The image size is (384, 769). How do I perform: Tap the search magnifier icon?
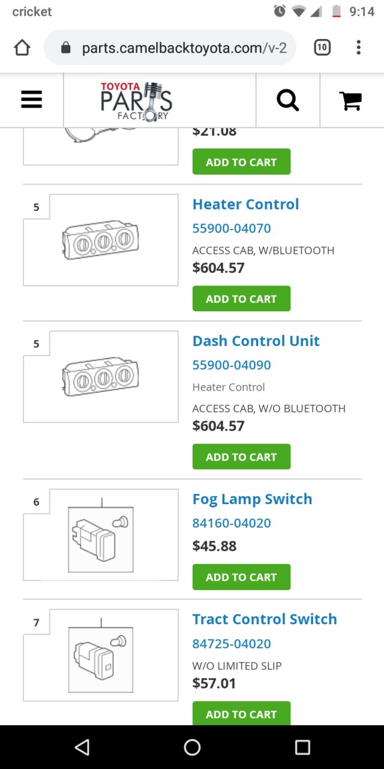click(x=288, y=100)
